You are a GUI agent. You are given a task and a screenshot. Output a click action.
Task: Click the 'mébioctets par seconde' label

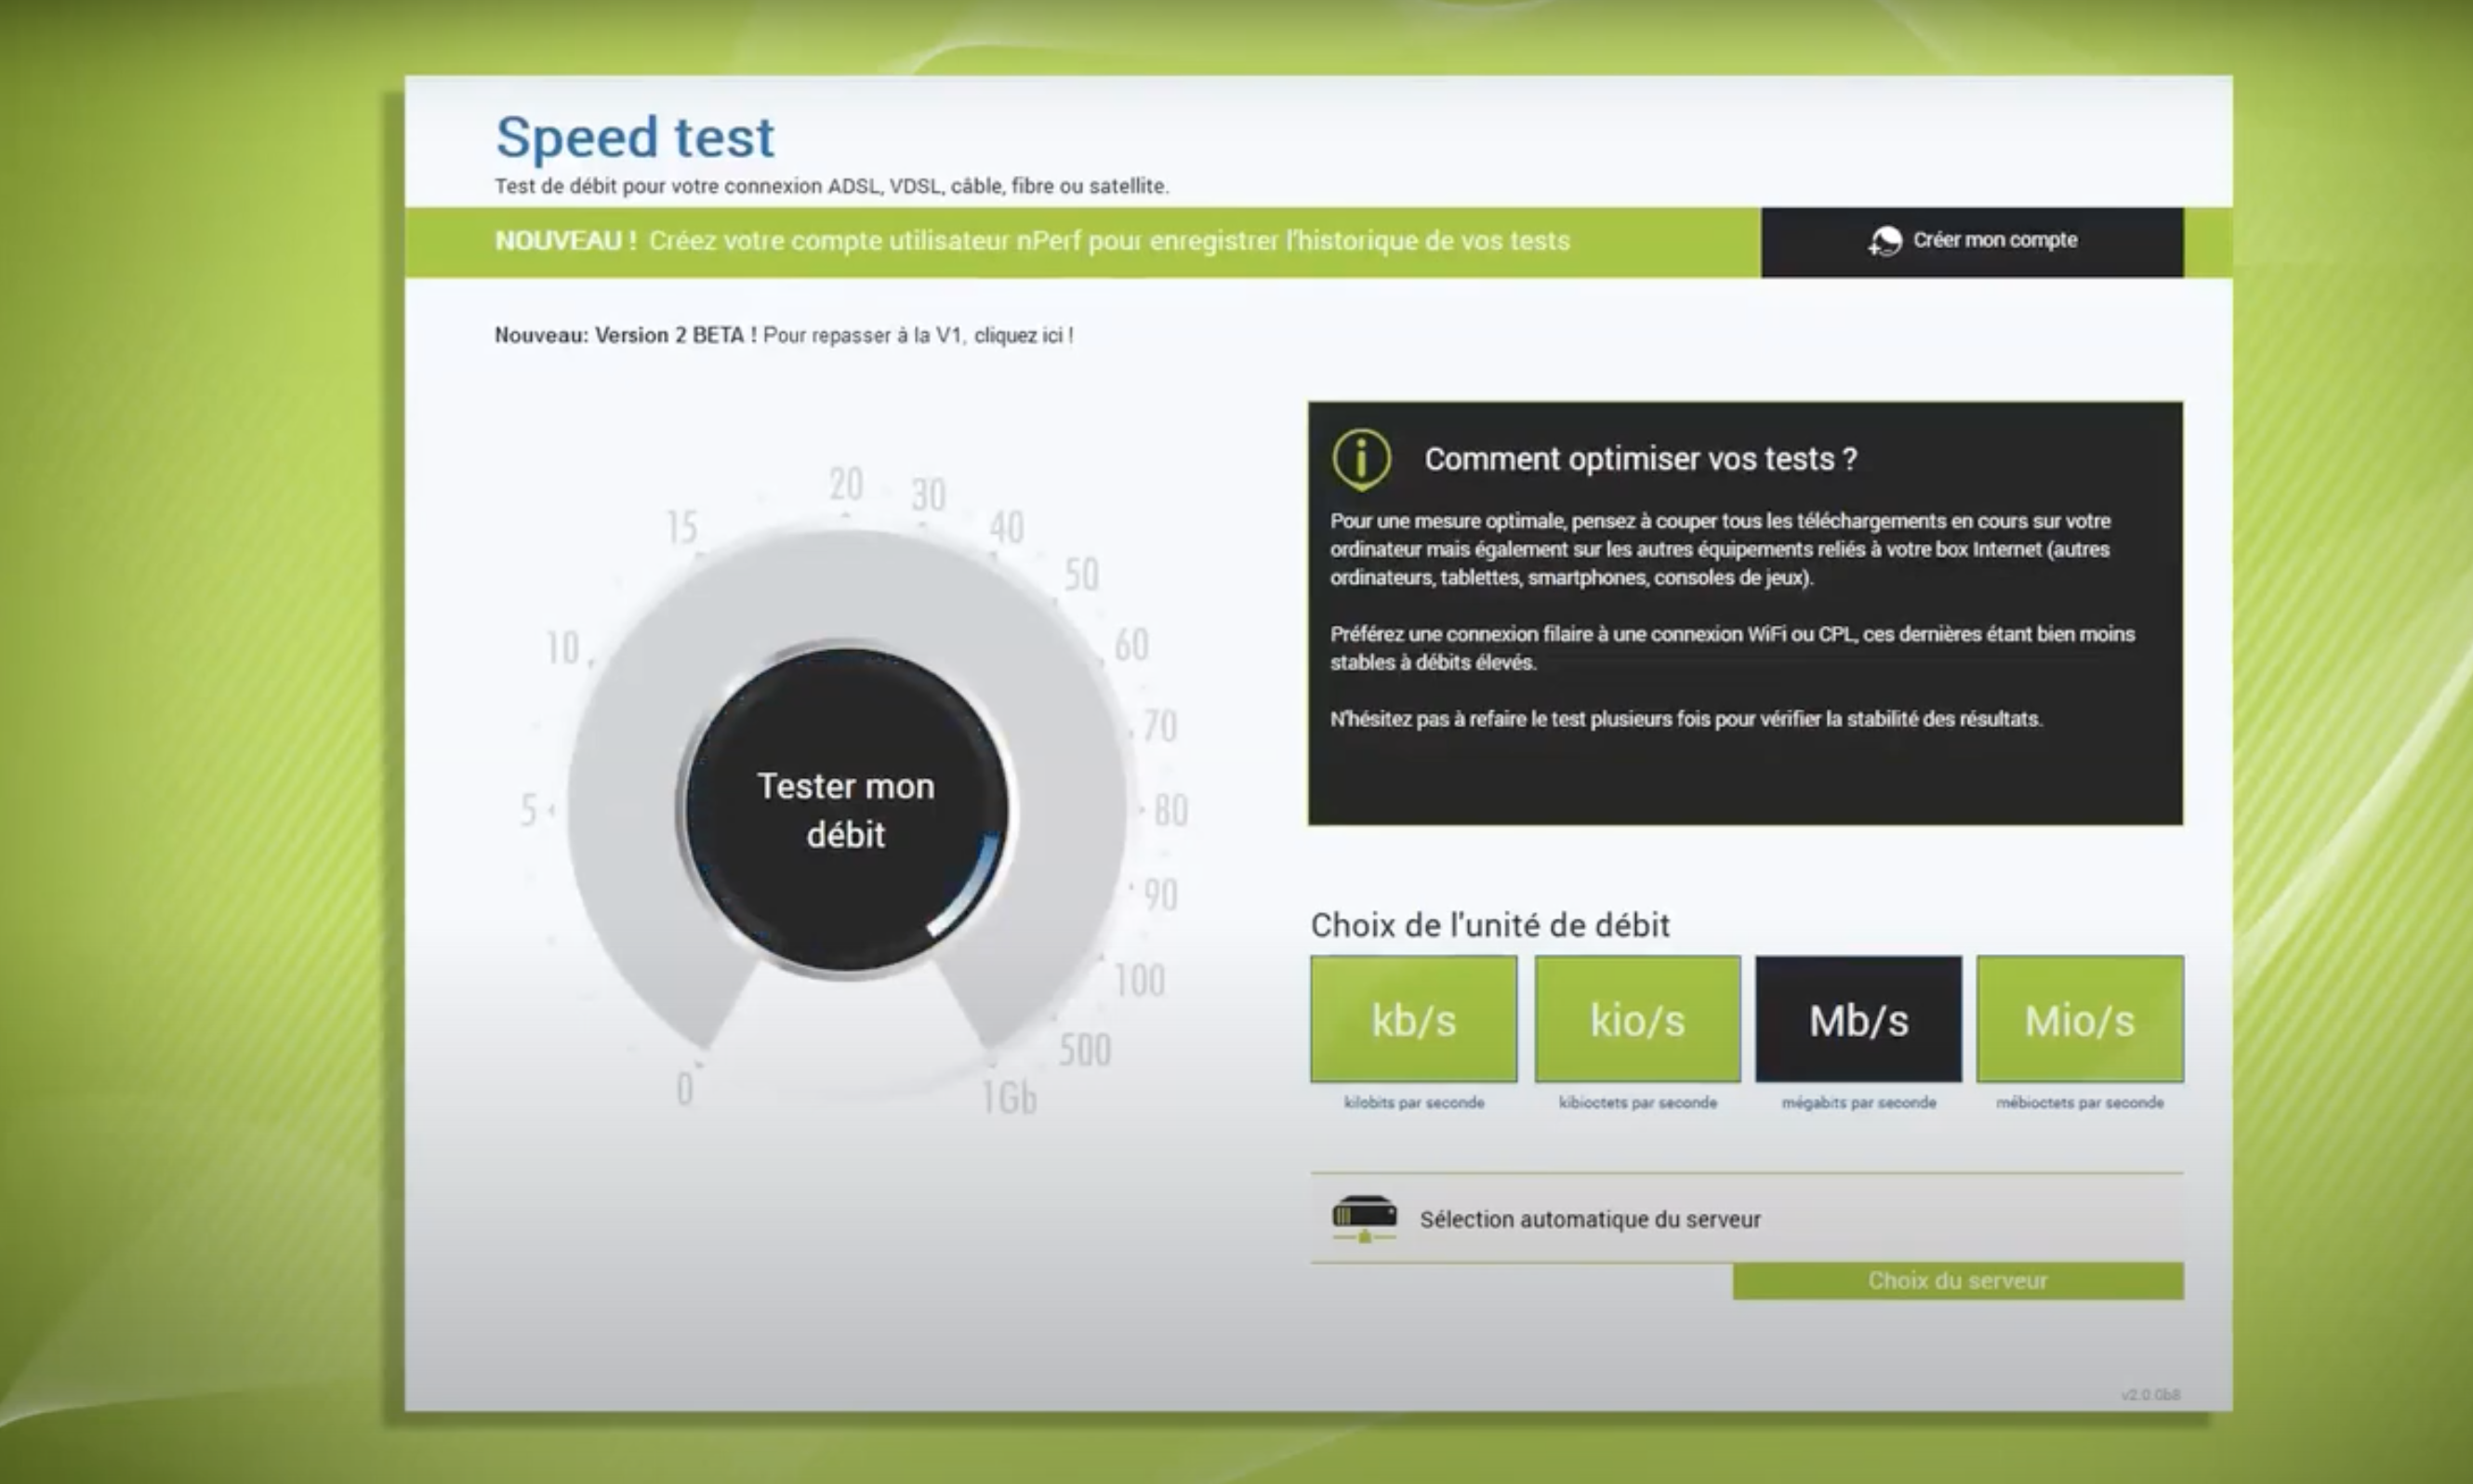tap(2080, 1102)
